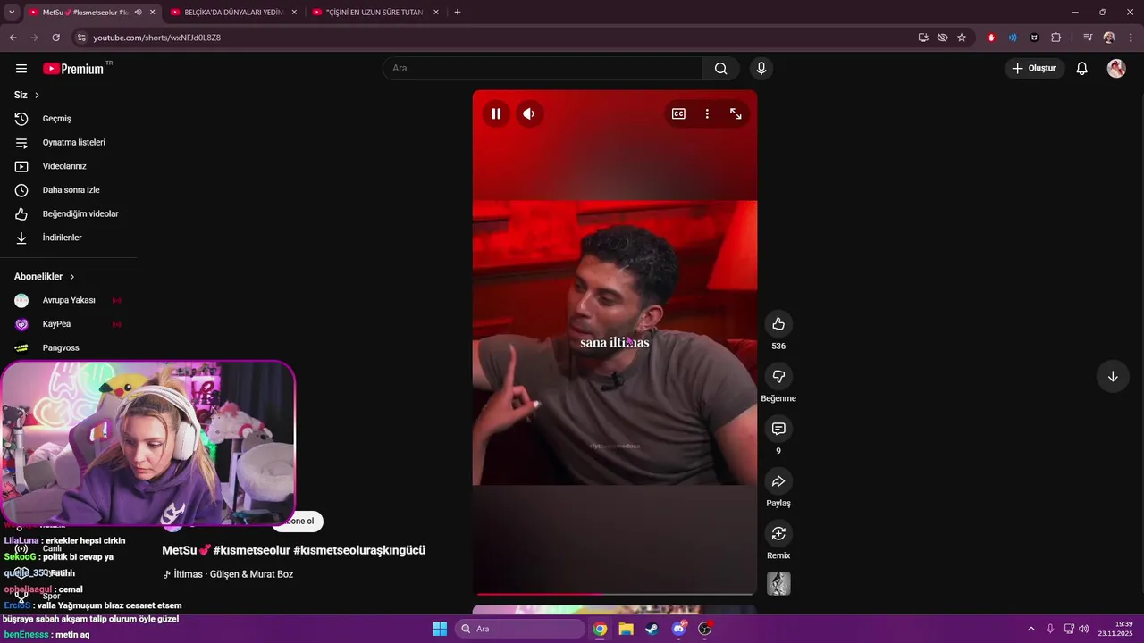The height and width of the screenshot is (643, 1144).
Task: Seek in the Shorts red progress bar
Action: point(614,594)
